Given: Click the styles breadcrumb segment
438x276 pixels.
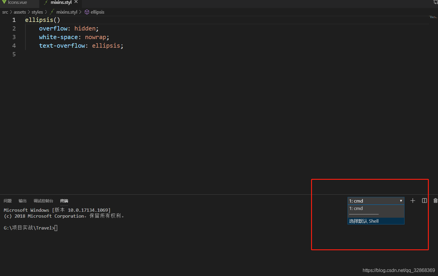Looking at the screenshot, I should [x=37, y=12].
